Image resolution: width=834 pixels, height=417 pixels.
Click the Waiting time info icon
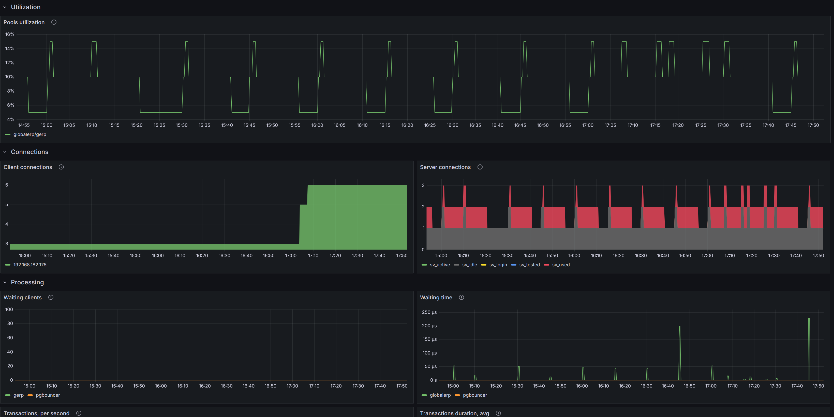462,297
